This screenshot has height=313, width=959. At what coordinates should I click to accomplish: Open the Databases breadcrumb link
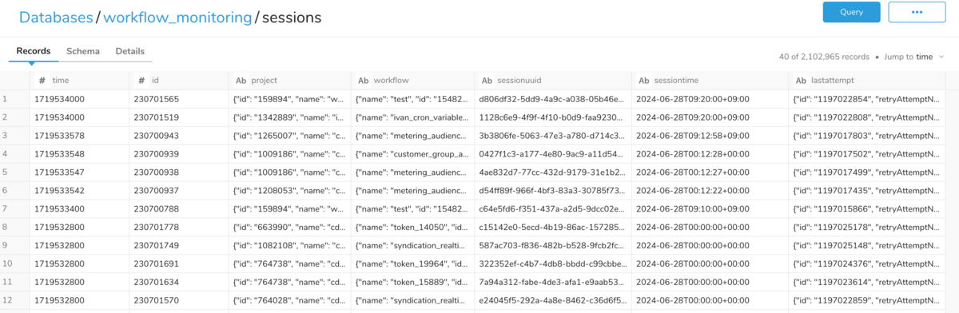55,17
